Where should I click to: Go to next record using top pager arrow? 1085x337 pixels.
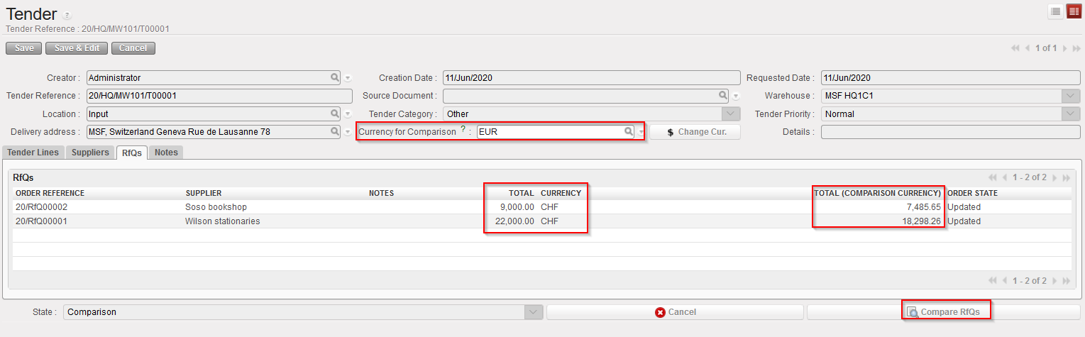click(x=1064, y=48)
